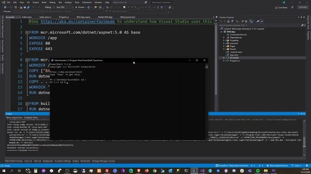
Task: Open Task View on the taskbar
Action: pos(19,171)
